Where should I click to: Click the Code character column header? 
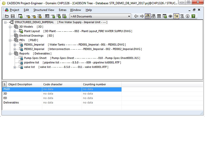62,84
